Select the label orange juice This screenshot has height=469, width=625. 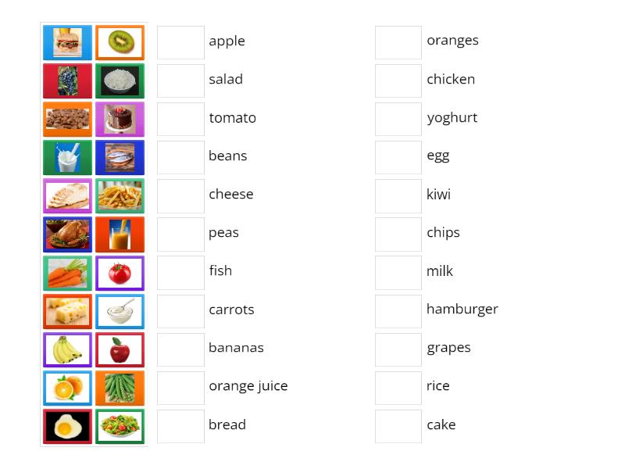point(248,385)
